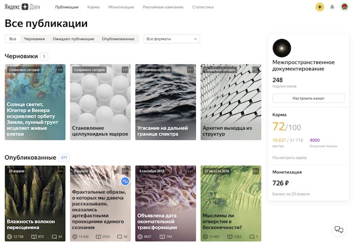Open more options on the white spheres draft
Screen dimensions: 354x244
pyautogui.click(x=125, y=70)
